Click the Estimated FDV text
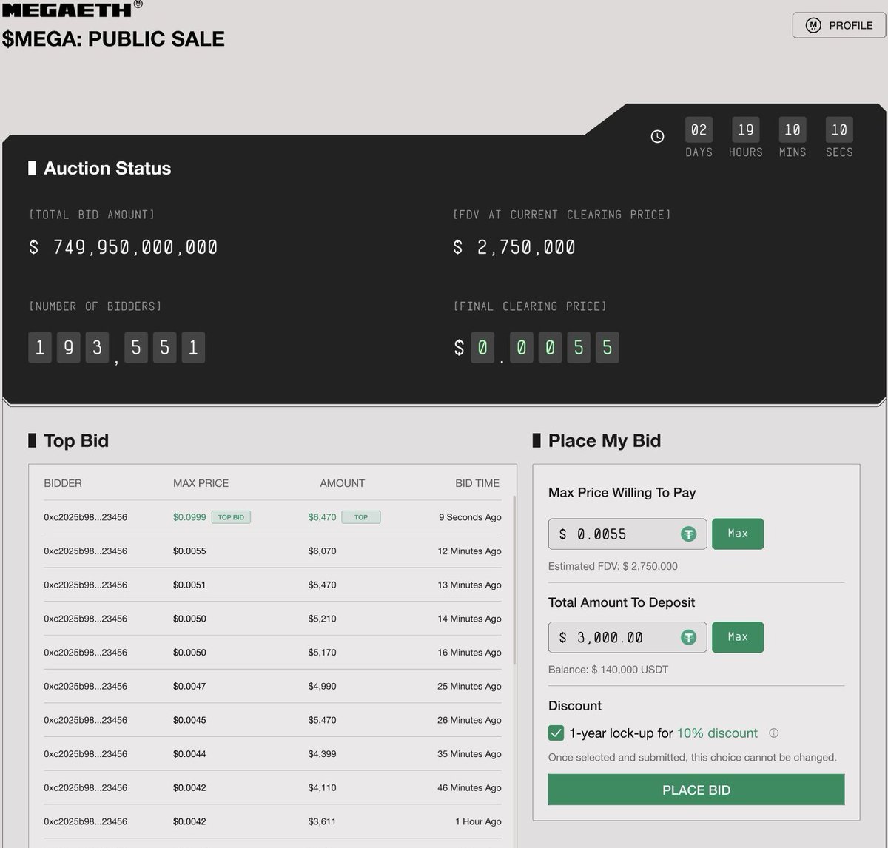Screen dimensions: 888x848 (613, 566)
